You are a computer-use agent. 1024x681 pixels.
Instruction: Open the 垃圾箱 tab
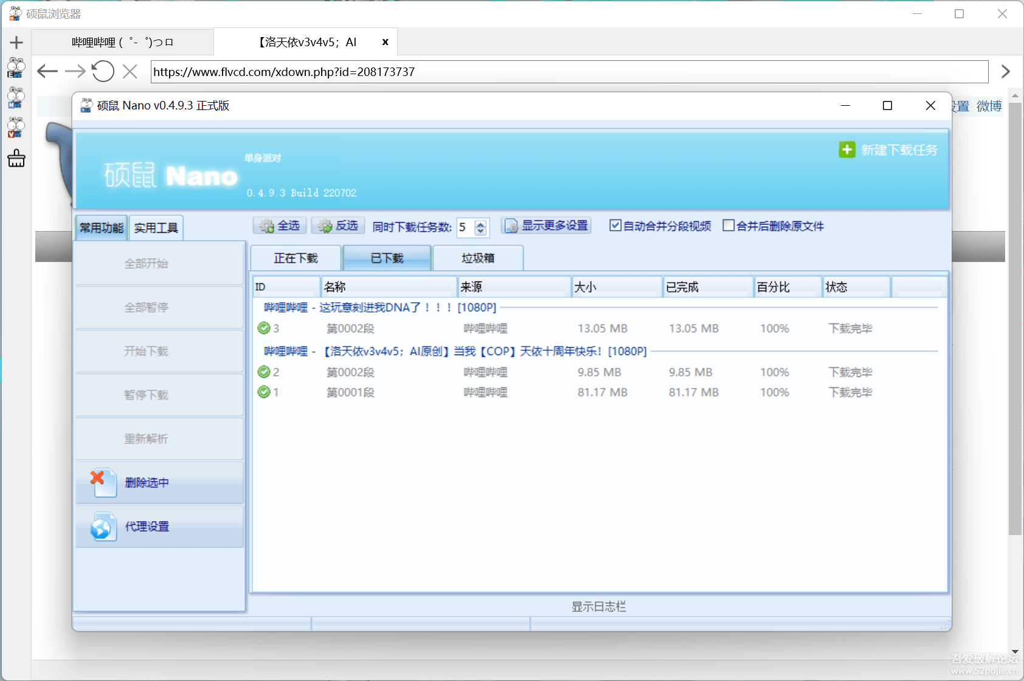click(x=478, y=258)
